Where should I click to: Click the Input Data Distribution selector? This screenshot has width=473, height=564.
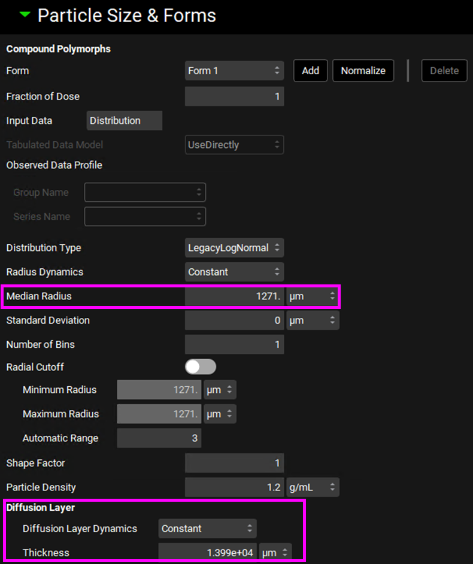124,120
